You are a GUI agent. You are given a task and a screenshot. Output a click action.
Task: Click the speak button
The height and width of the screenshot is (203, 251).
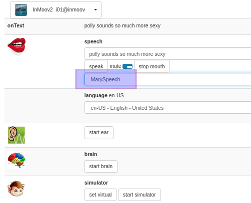96,66
